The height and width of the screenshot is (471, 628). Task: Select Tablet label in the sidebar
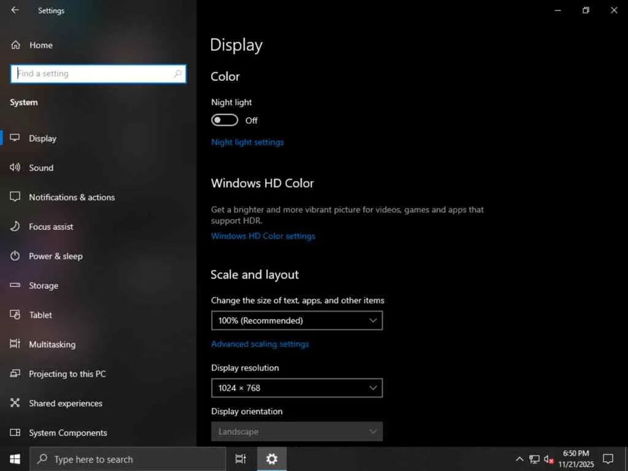coord(40,315)
